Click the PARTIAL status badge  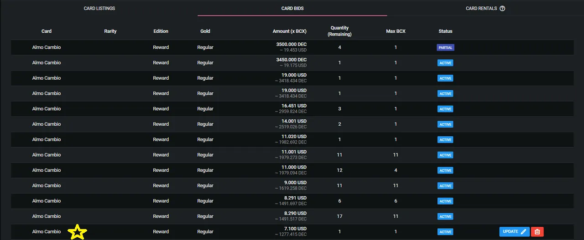coord(445,47)
